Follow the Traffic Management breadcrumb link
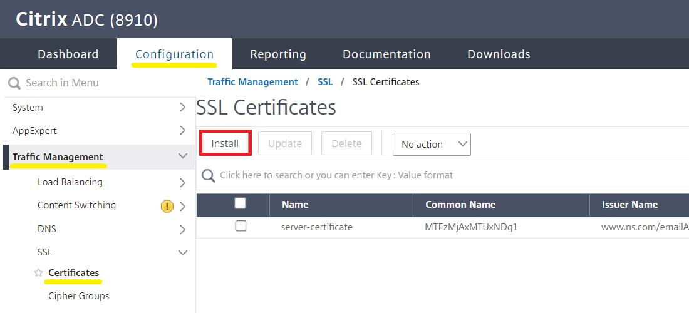Image resolution: width=689 pixels, height=313 pixels. coord(252,82)
